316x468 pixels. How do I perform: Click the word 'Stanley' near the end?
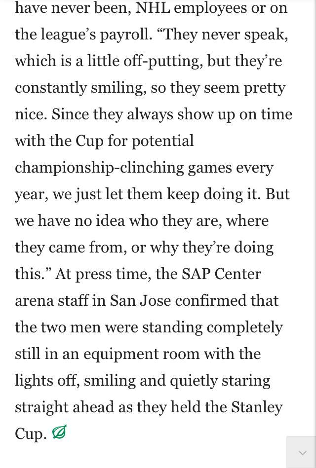[257, 408]
